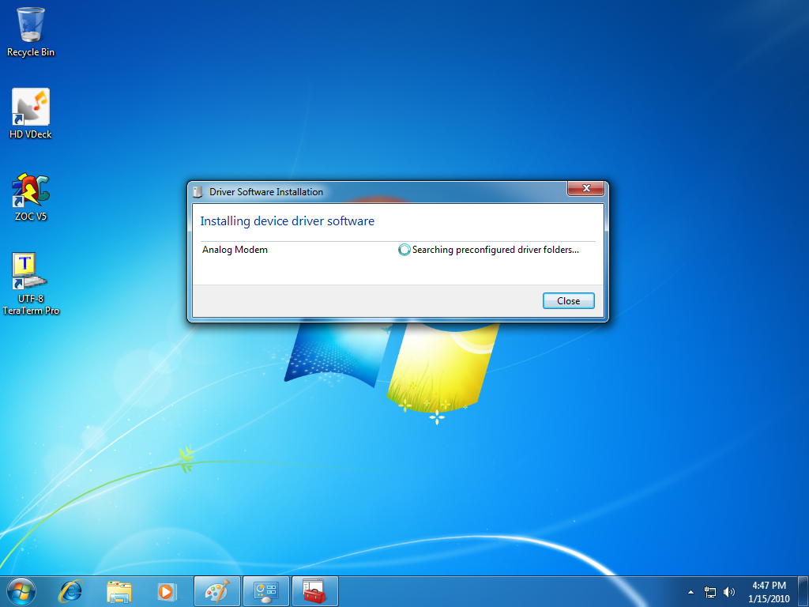Image resolution: width=809 pixels, height=607 pixels.
Task: Click the Driver Software Installation title bar
Action: coord(379,191)
